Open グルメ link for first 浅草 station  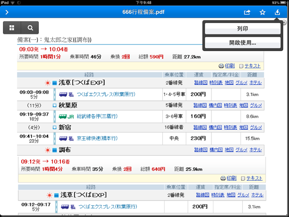[242, 83]
